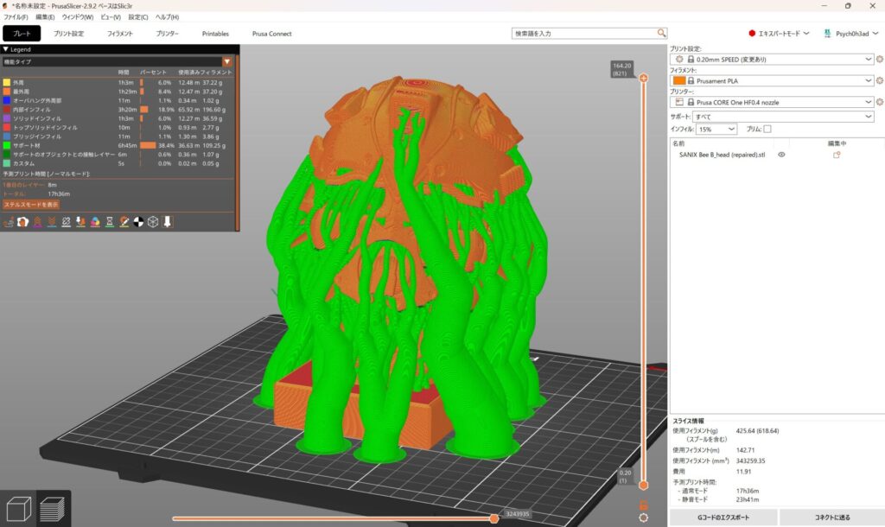Click the orange Prusament PLA color swatch

679,80
